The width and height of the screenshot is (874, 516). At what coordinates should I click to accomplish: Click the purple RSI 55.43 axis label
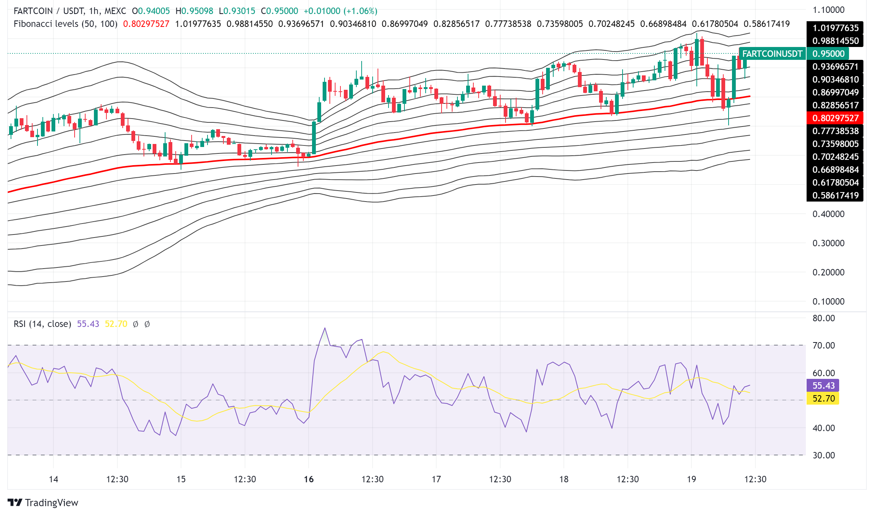[x=823, y=385]
